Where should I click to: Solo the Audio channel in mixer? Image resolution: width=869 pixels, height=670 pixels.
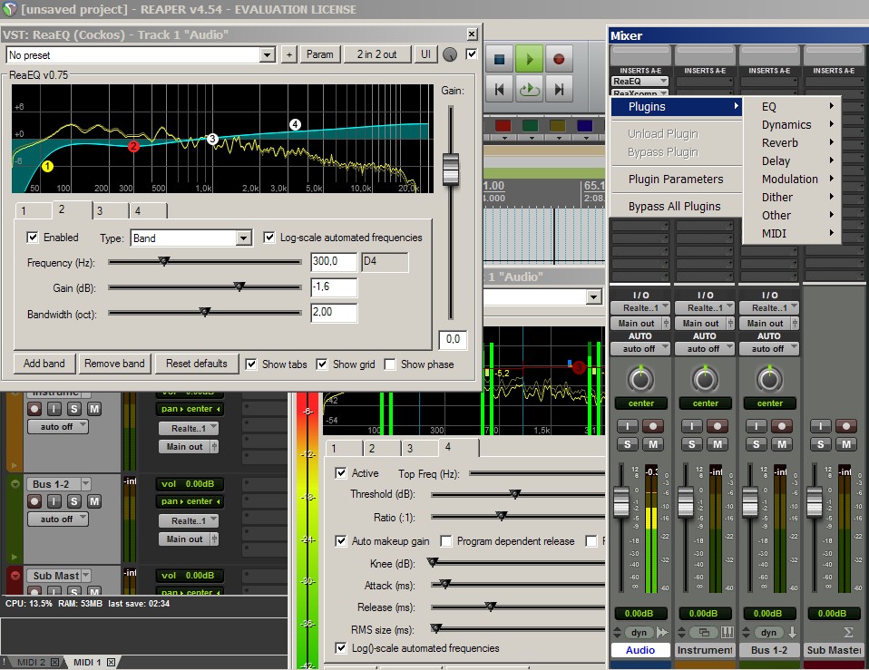pos(628,444)
